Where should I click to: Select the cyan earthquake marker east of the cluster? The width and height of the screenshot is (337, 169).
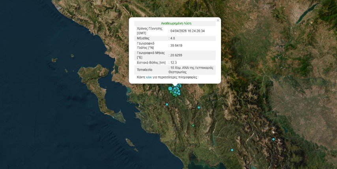click(x=199, y=108)
